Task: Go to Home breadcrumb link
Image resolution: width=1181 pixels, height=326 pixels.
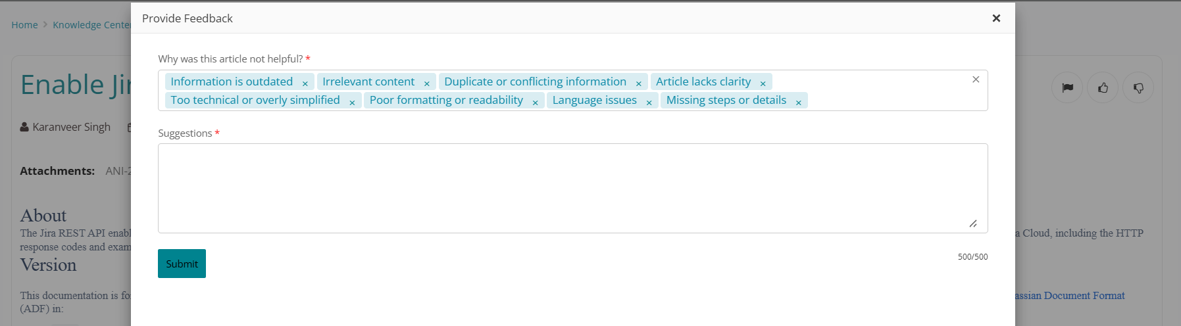Action: coord(24,25)
